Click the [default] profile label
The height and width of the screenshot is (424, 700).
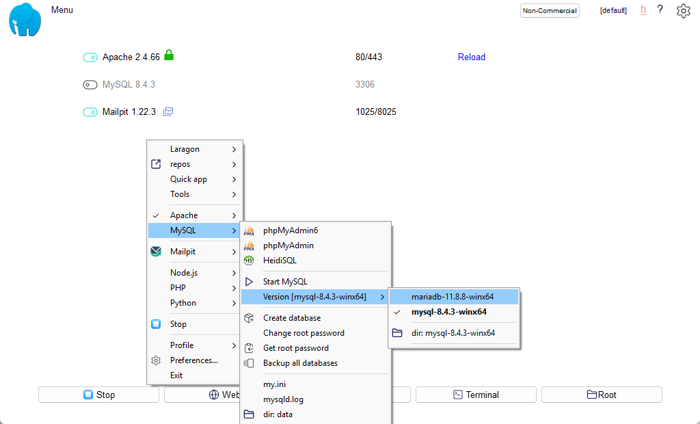[613, 11]
